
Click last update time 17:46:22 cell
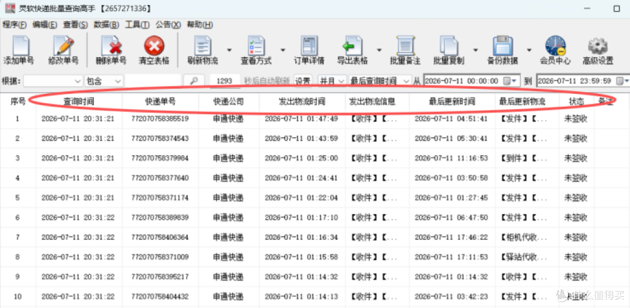point(452,237)
